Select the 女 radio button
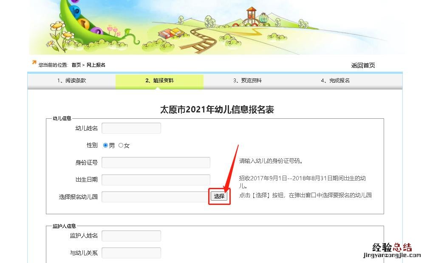The image size is (427, 263). (121, 145)
